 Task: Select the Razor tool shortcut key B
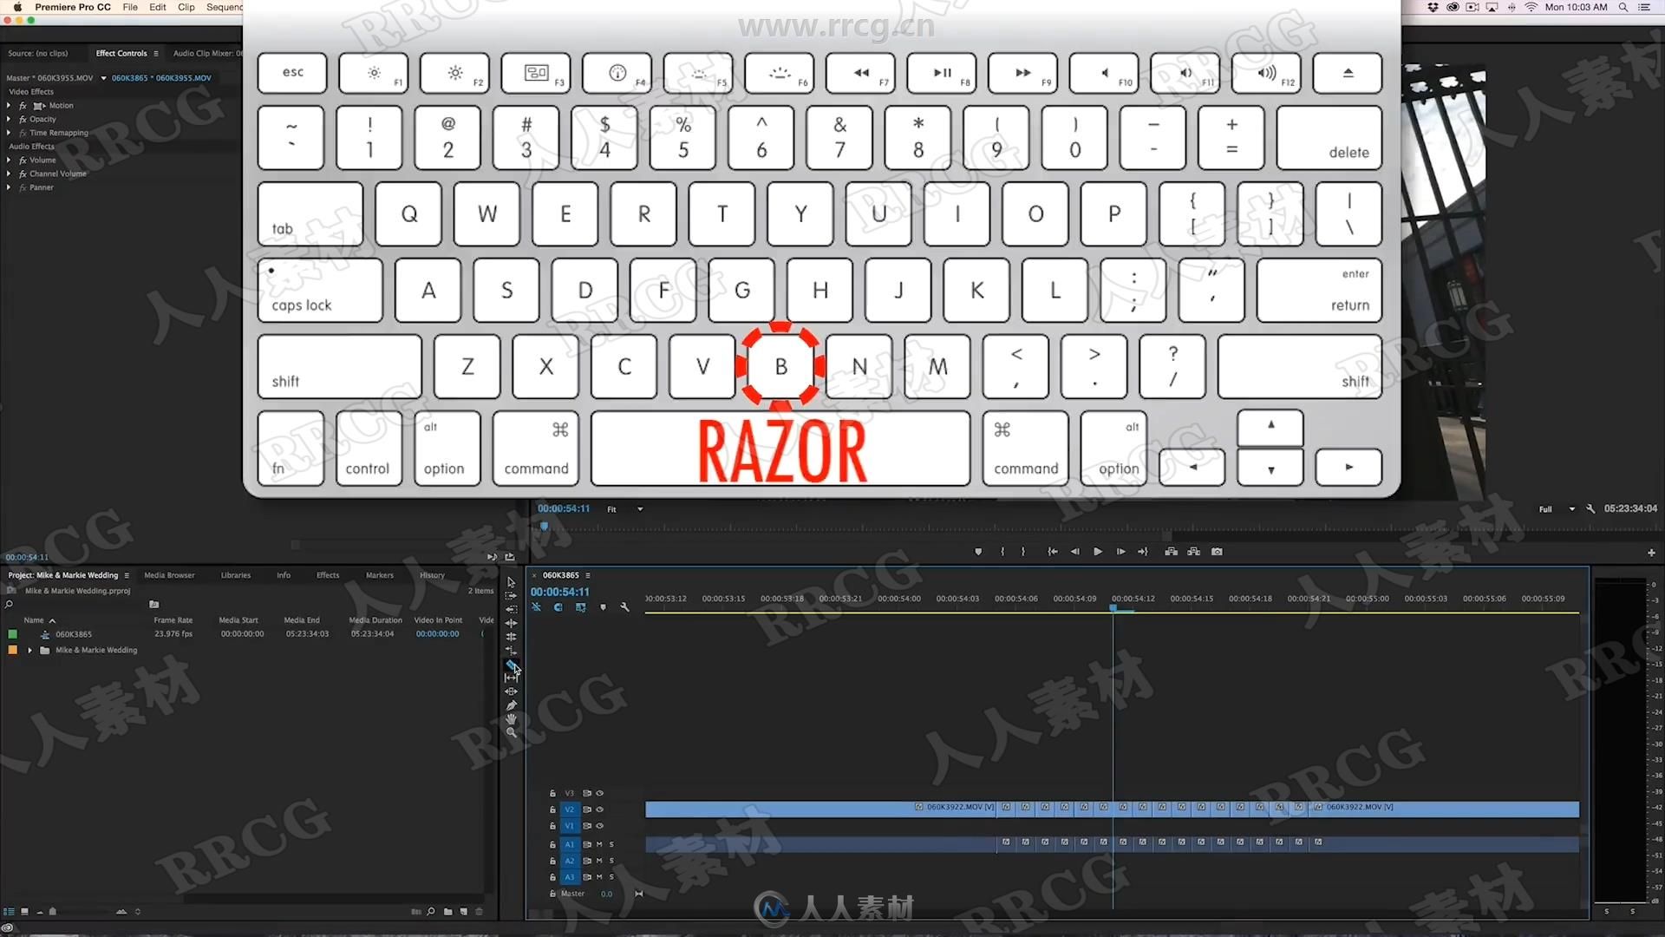(781, 365)
